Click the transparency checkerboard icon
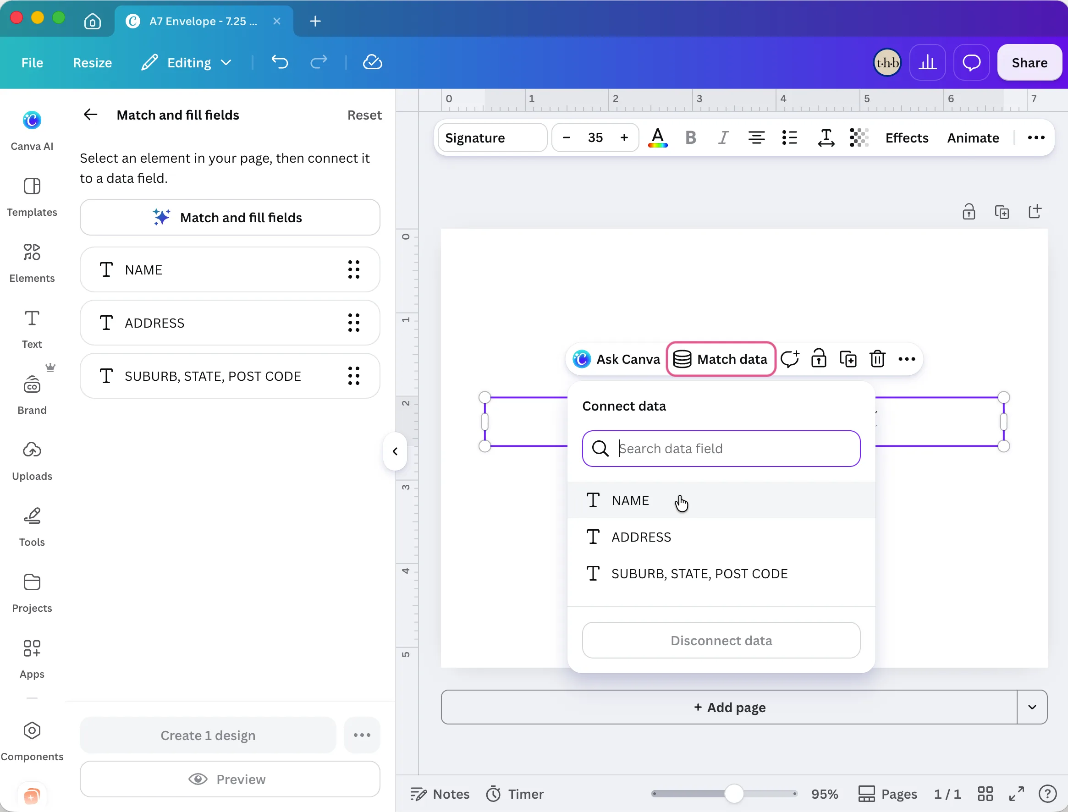The height and width of the screenshot is (812, 1068). (x=859, y=138)
